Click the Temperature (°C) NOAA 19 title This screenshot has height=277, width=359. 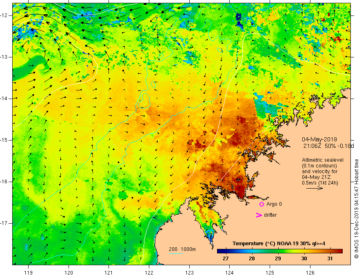[x=279, y=244]
